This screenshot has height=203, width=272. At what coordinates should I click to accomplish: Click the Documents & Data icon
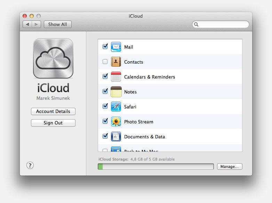coord(116,136)
